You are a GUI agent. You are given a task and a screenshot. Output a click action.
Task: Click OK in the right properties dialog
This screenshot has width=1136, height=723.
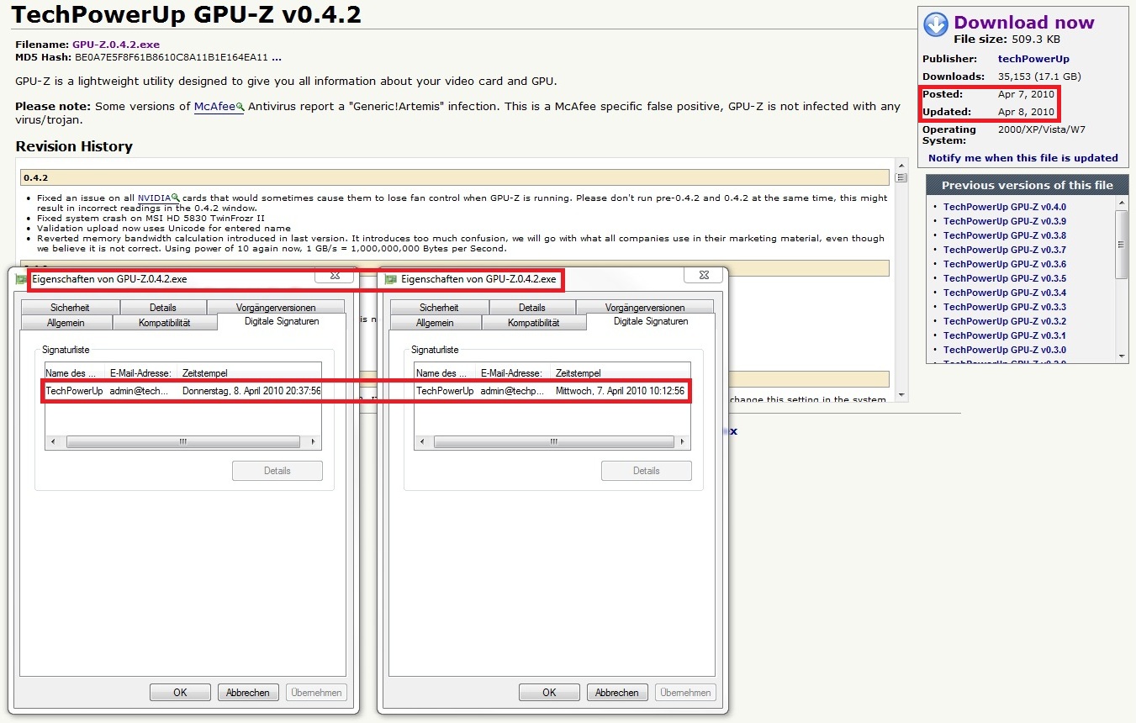point(549,693)
